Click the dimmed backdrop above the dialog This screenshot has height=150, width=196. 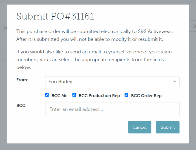98,2
